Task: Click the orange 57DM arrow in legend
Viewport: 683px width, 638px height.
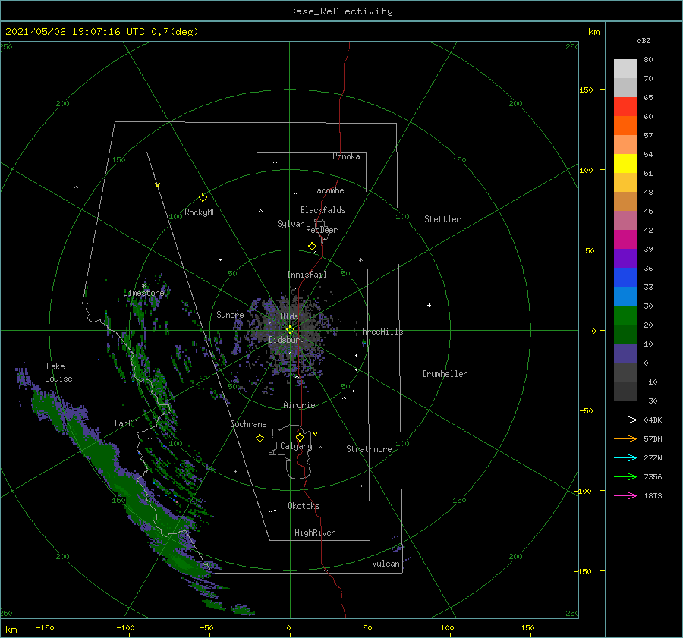Action: coord(625,439)
